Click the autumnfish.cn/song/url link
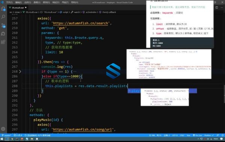Screen dimensions: 225x142 tap(82, 129)
